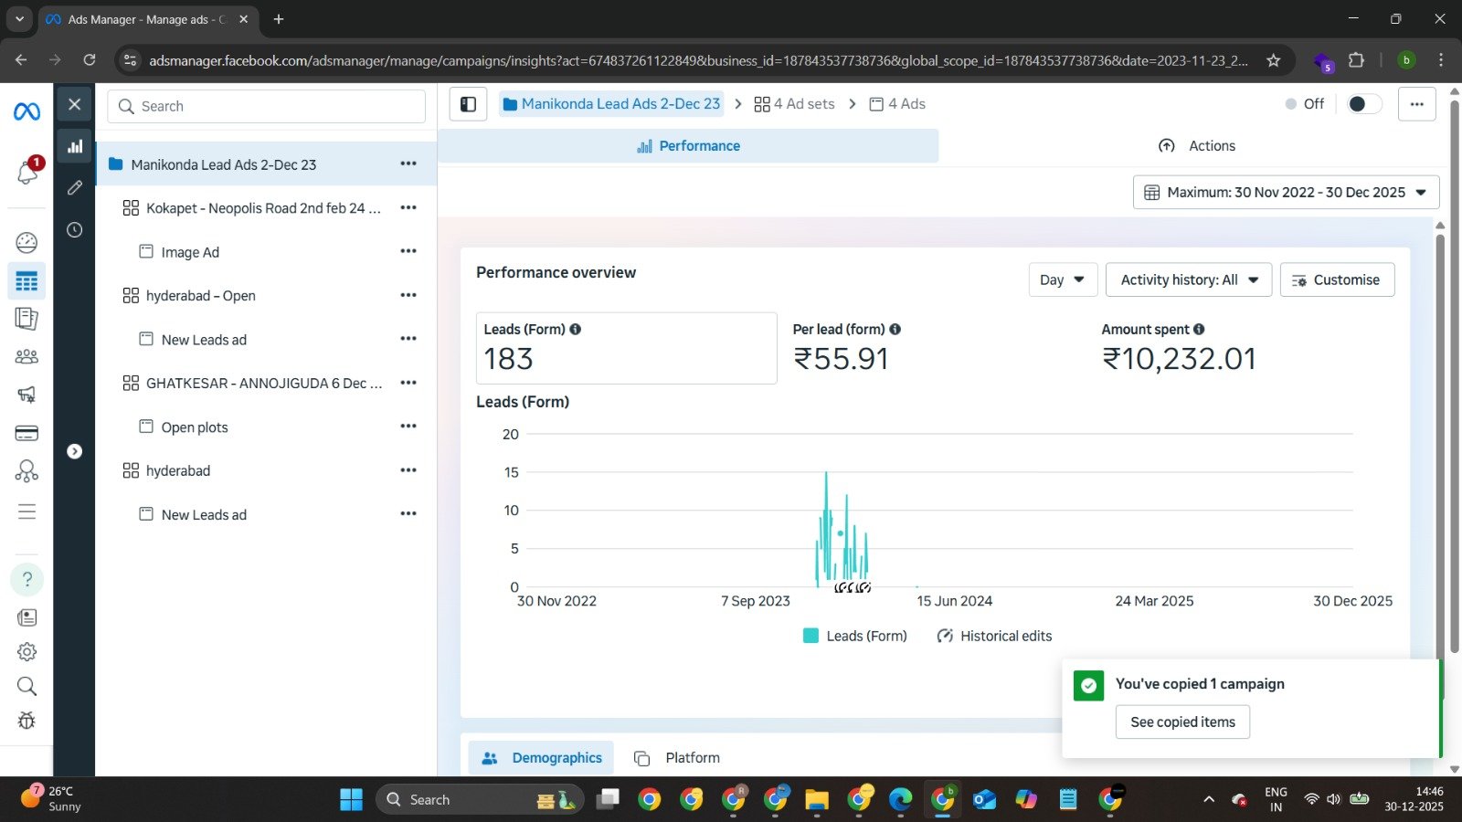Click the See copied items button

tap(1182, 722)
